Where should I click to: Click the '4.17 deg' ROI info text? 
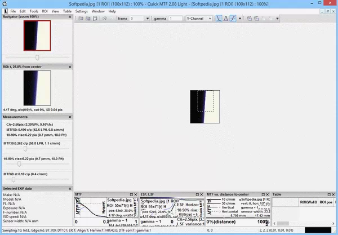[33, 110]
